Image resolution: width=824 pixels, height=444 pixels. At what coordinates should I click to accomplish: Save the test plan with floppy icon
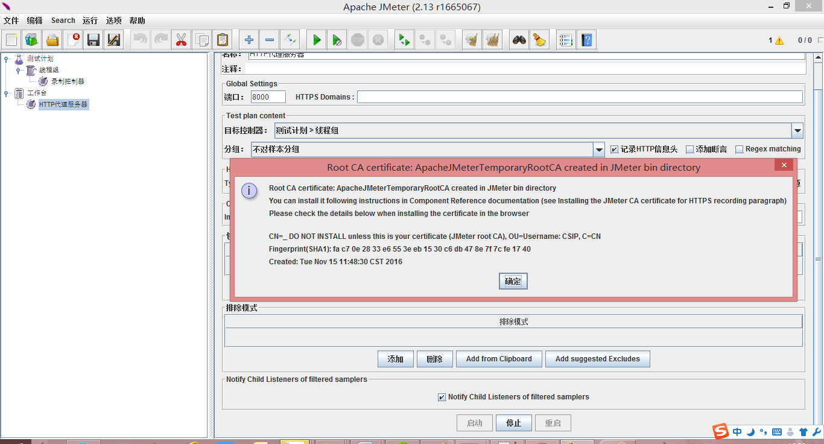[93, 40]
